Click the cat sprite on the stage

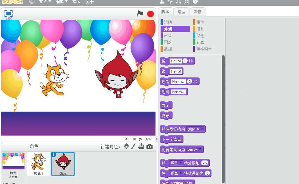pos(54,80)
